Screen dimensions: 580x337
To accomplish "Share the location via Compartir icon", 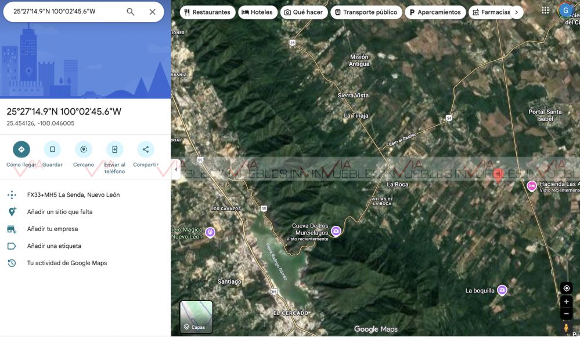I will coord(146,149).
